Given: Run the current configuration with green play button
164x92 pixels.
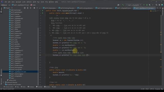Looking at the screenshot, I should (x=144, y=5).
